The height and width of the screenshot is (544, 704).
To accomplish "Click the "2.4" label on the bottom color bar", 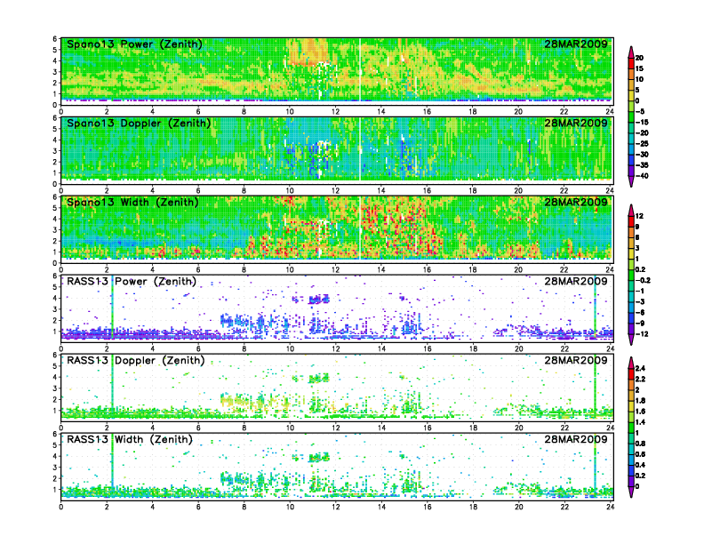I will (641, 368).
